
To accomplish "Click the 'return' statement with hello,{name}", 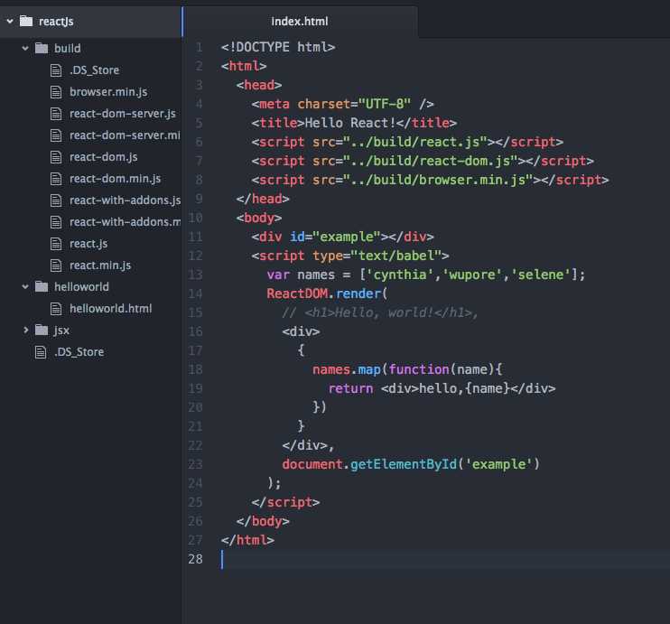I will tap(442, 388).
